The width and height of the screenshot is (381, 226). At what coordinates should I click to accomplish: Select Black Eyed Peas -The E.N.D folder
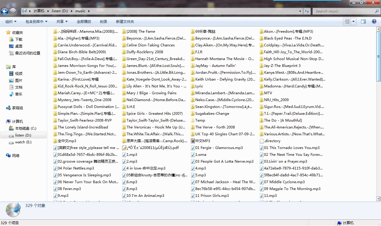(285, 38)
